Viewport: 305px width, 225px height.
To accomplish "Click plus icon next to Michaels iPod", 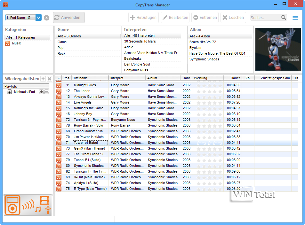I will pos(41,92).
